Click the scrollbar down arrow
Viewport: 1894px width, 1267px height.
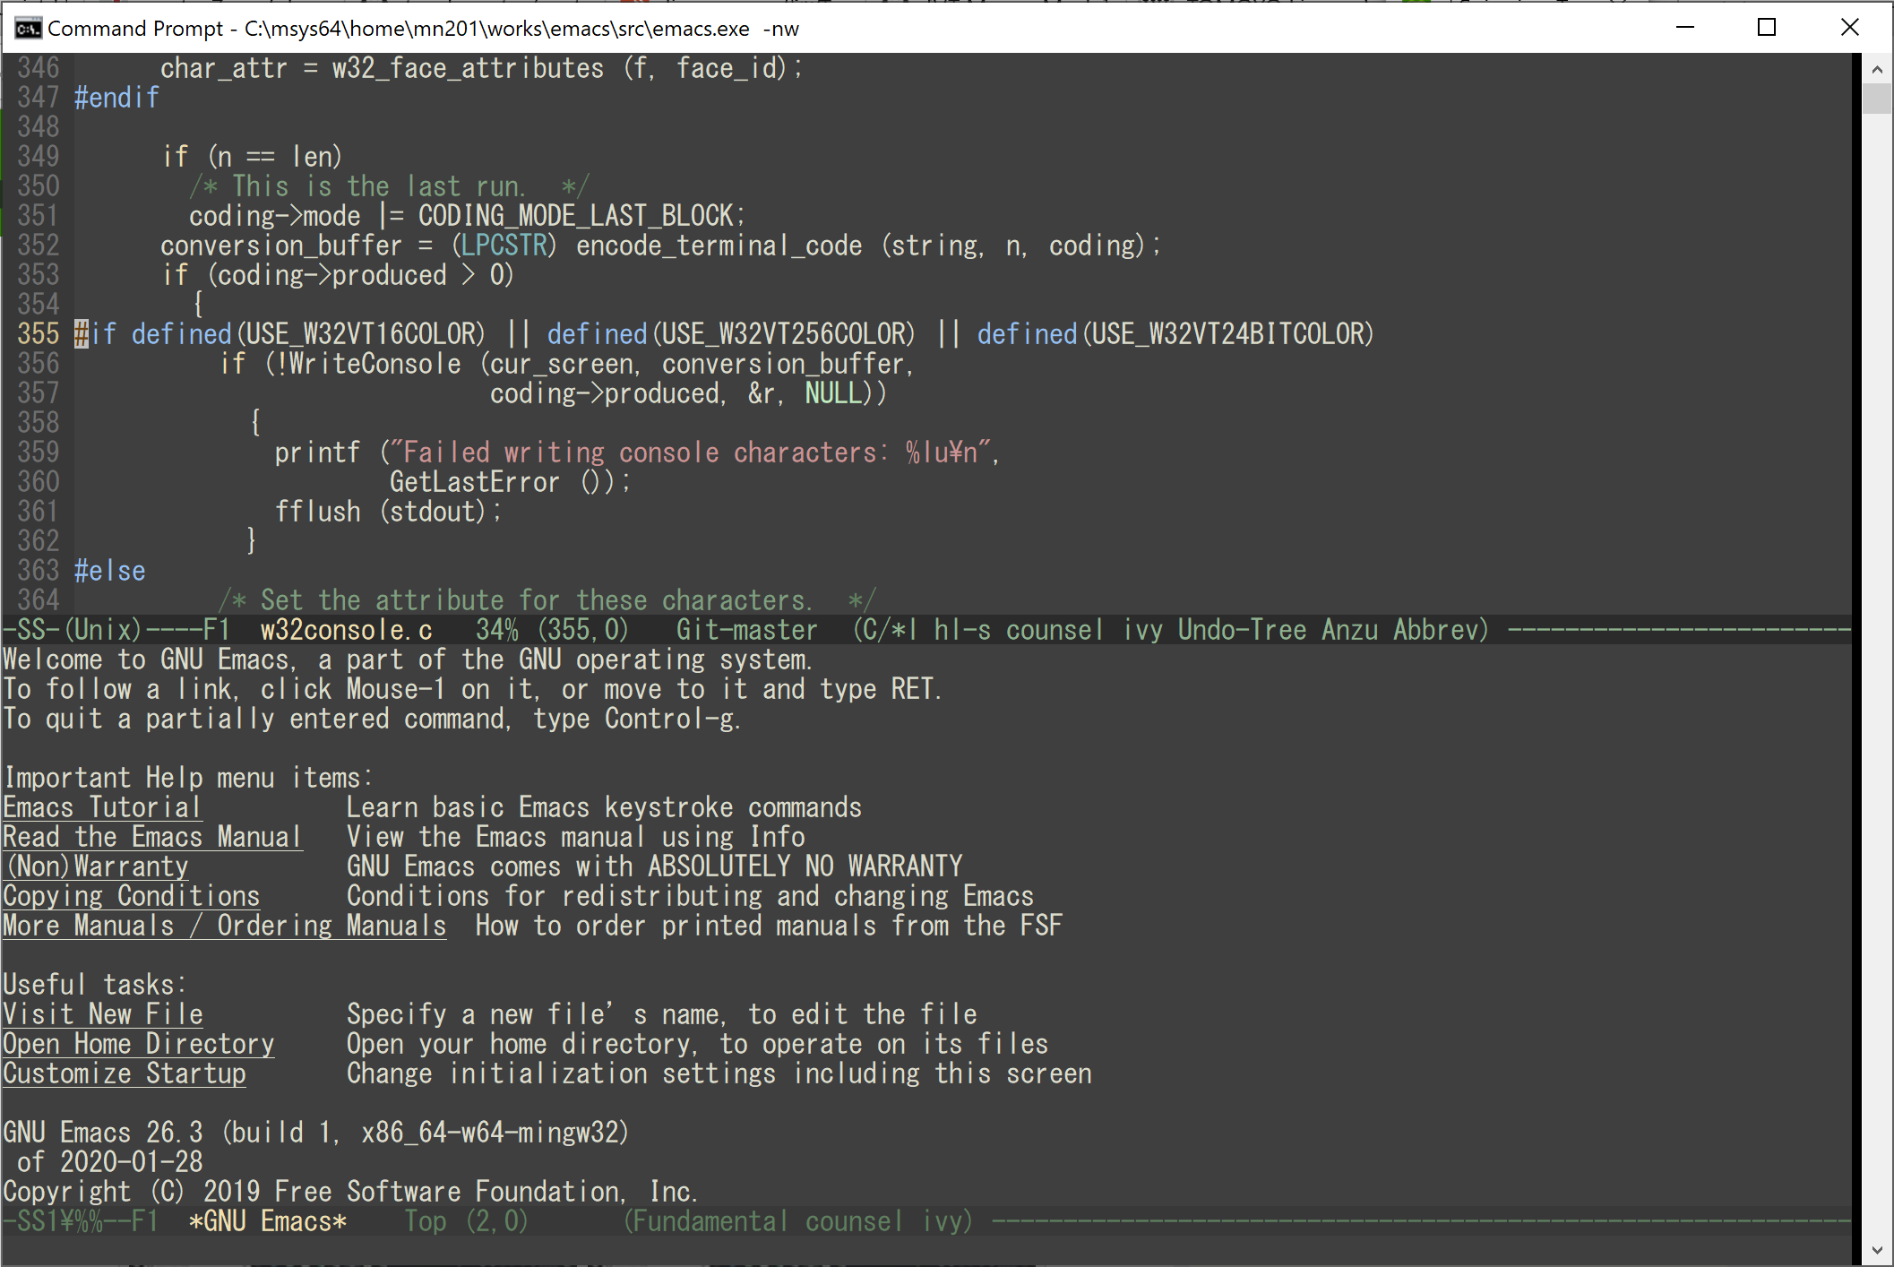click(1876, 1249)
